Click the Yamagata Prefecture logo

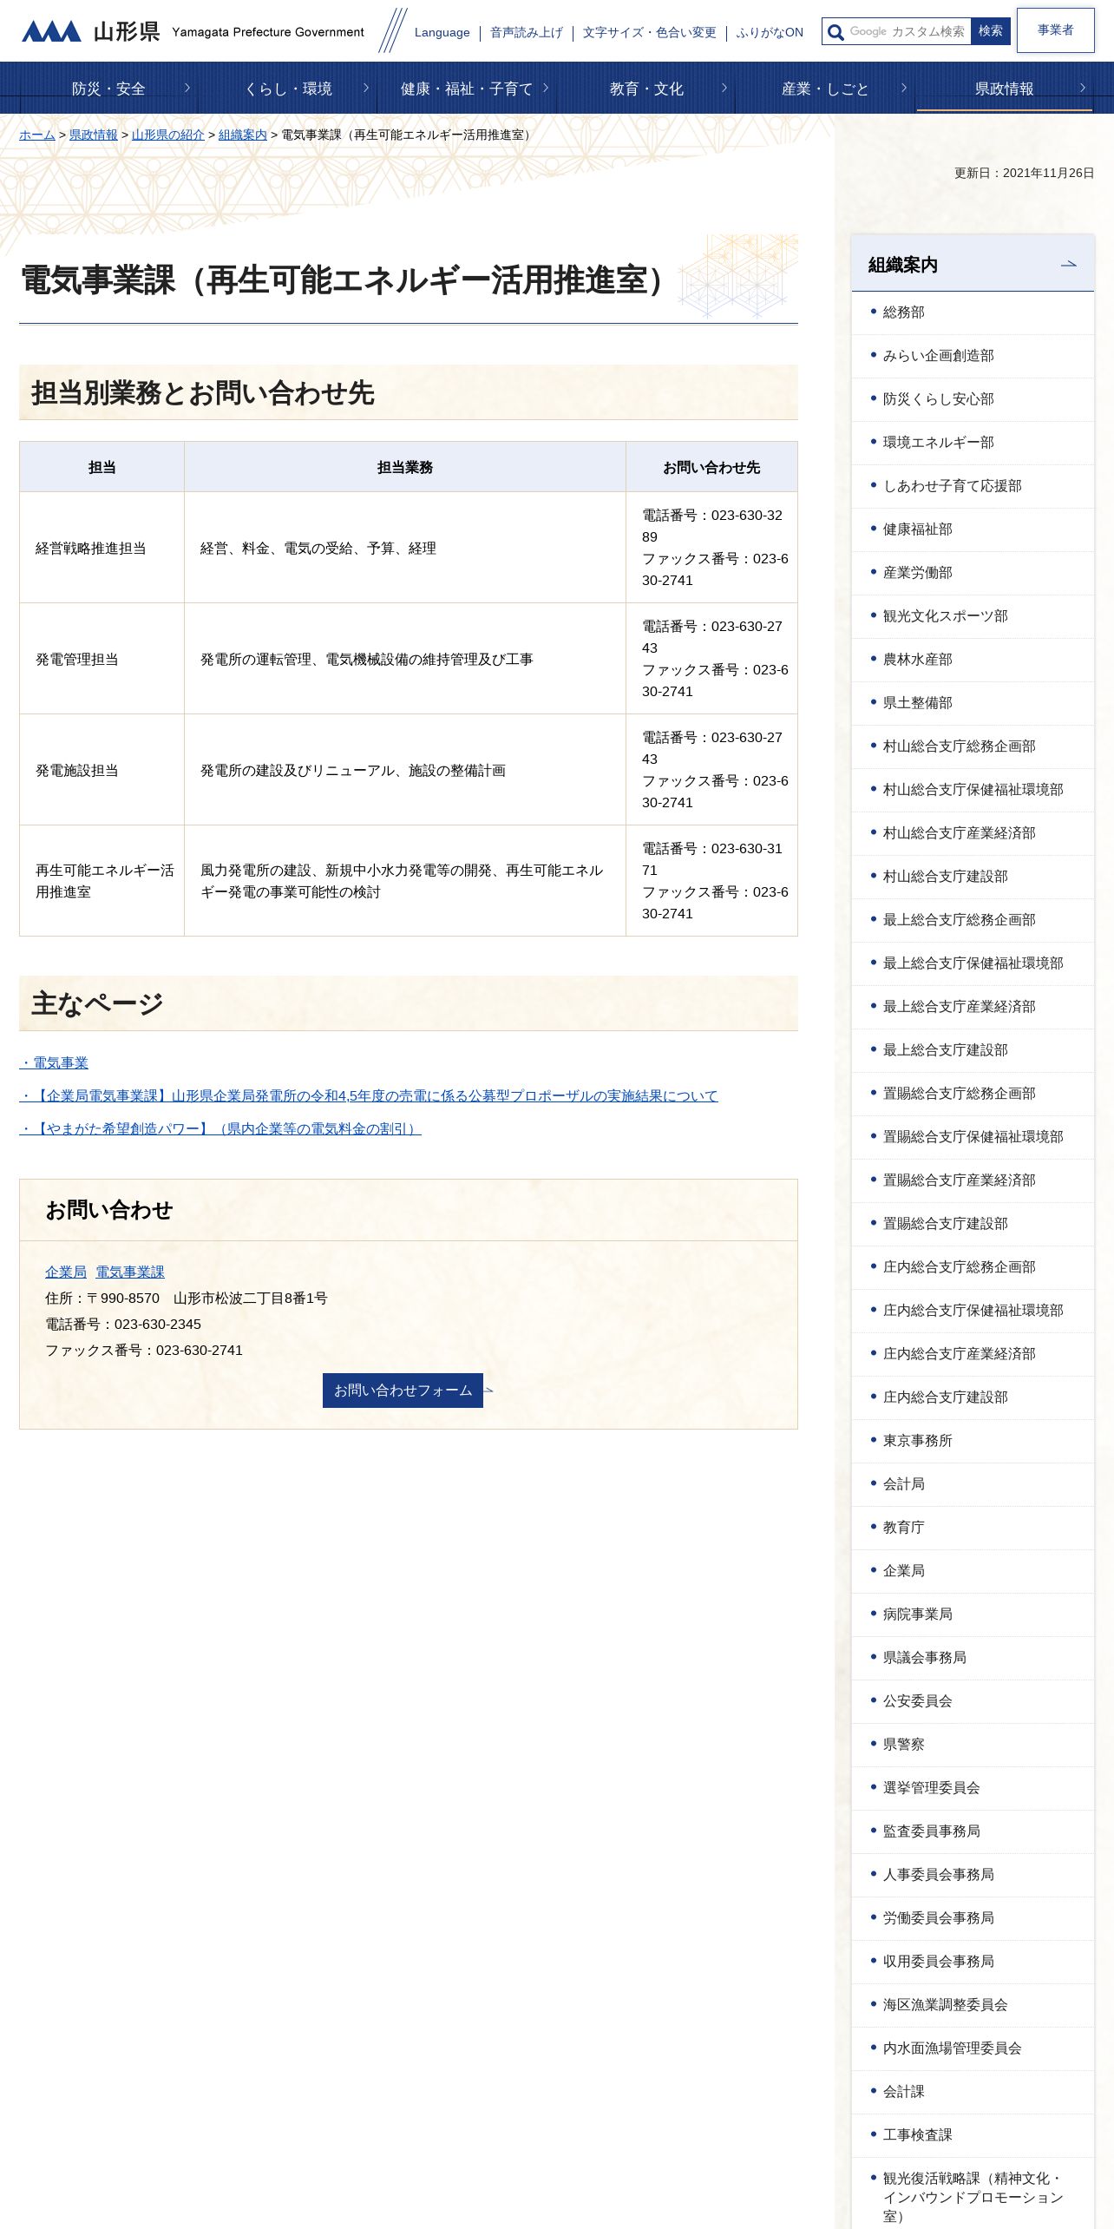[193, 32]
